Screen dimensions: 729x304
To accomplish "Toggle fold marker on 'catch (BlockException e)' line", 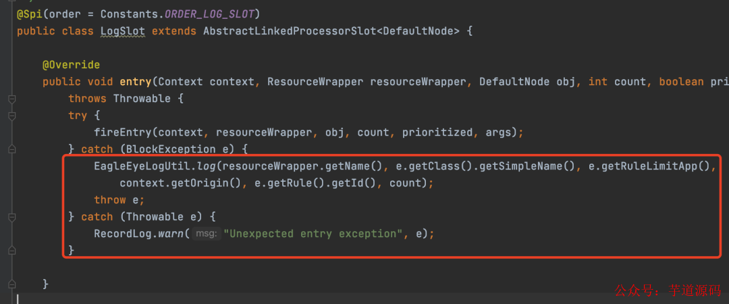I will 12,149.
